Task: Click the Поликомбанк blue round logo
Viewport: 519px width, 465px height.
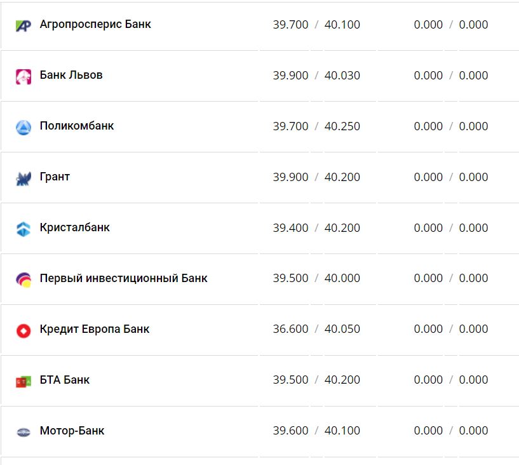Action: coord(24,127)
